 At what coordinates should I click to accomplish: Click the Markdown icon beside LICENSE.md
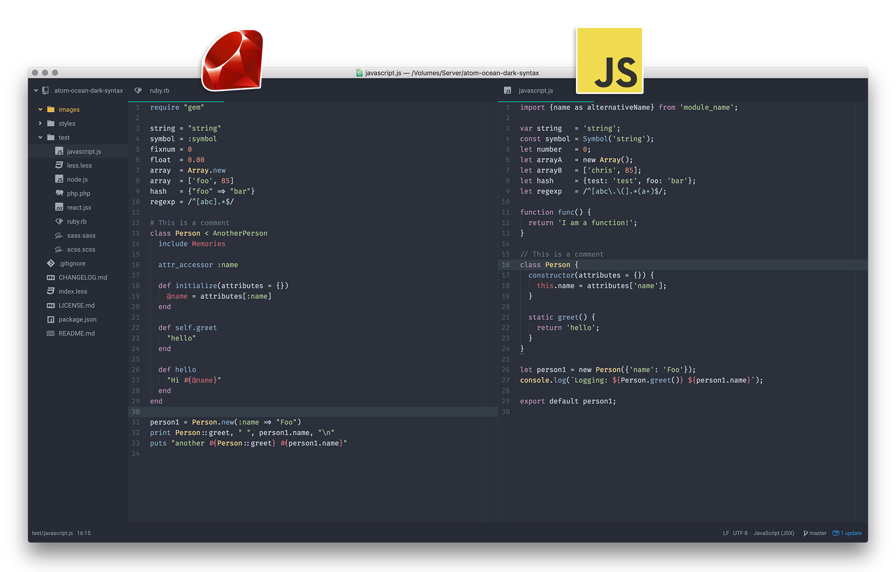click(51, 305)
